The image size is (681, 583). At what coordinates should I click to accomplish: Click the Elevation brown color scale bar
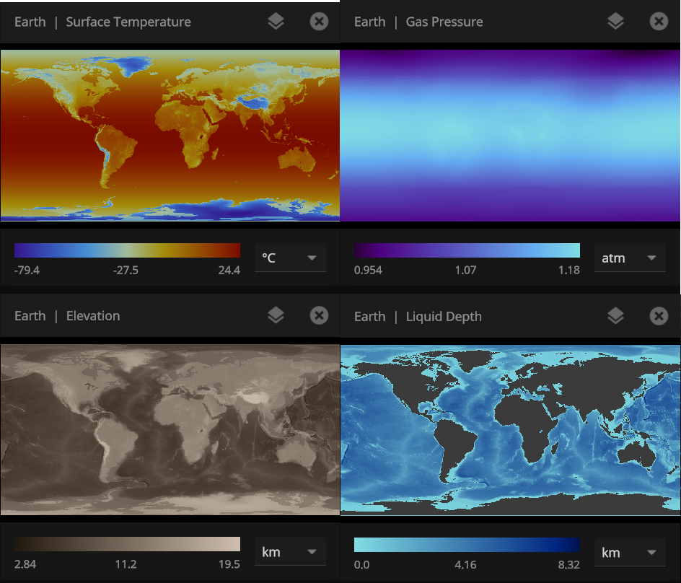click(x=127, y=544)
